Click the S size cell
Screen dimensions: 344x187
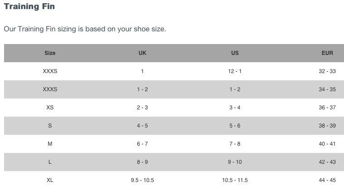point(50,126)
